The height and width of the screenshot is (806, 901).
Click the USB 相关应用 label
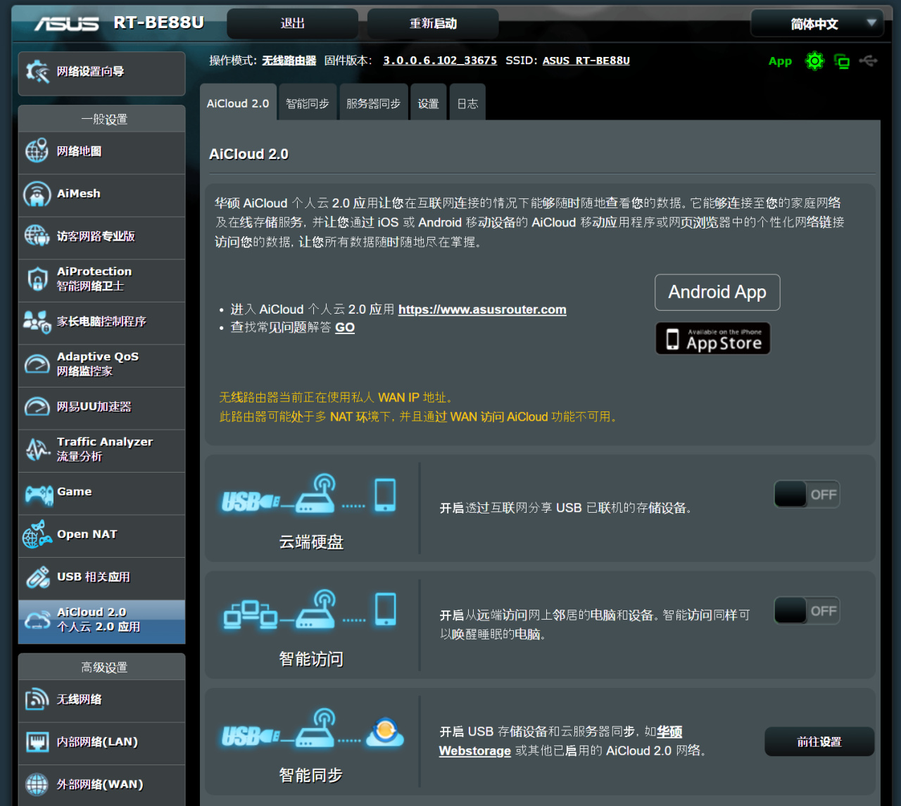coord(94,577)
